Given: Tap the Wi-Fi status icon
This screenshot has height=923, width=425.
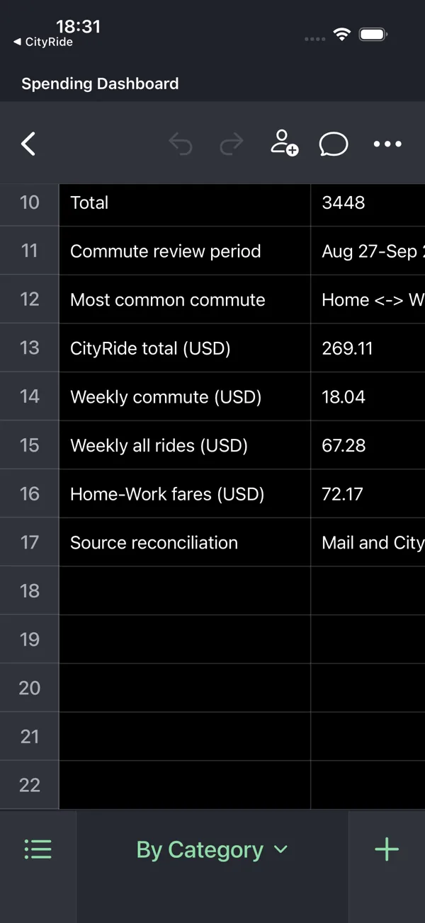Looking at the screenshot, I should [342, 35].
